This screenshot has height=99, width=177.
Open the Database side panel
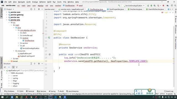coord(176,29)
